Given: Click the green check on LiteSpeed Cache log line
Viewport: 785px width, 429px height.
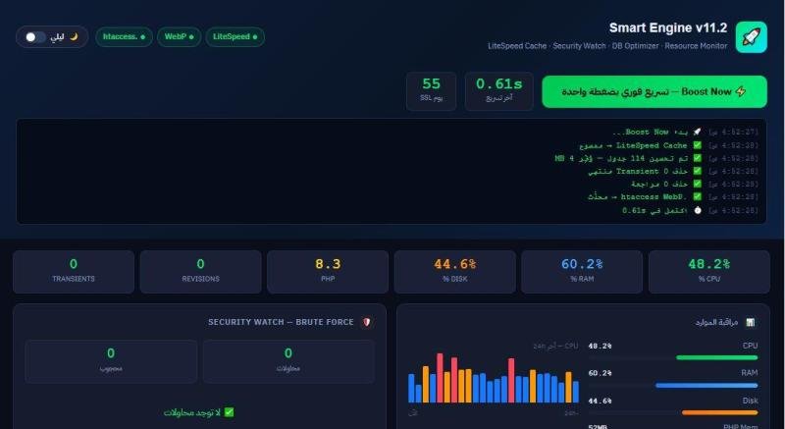Looking at the screenshot, I should 697,145.
